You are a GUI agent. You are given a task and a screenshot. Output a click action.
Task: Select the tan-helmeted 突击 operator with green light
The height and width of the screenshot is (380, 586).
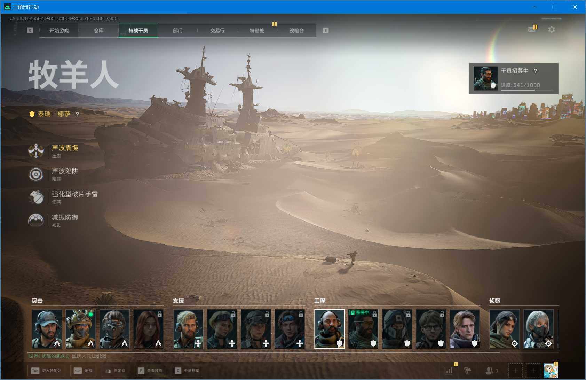point(81,329)
